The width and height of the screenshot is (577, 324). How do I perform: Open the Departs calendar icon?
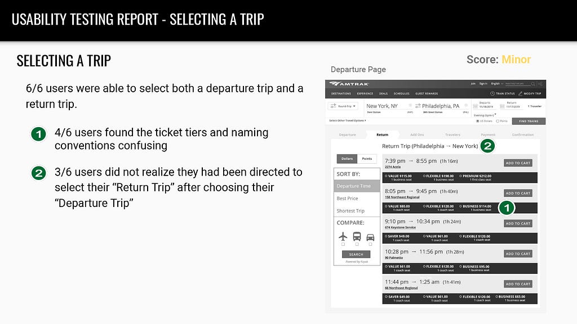(x=475, y=106)
